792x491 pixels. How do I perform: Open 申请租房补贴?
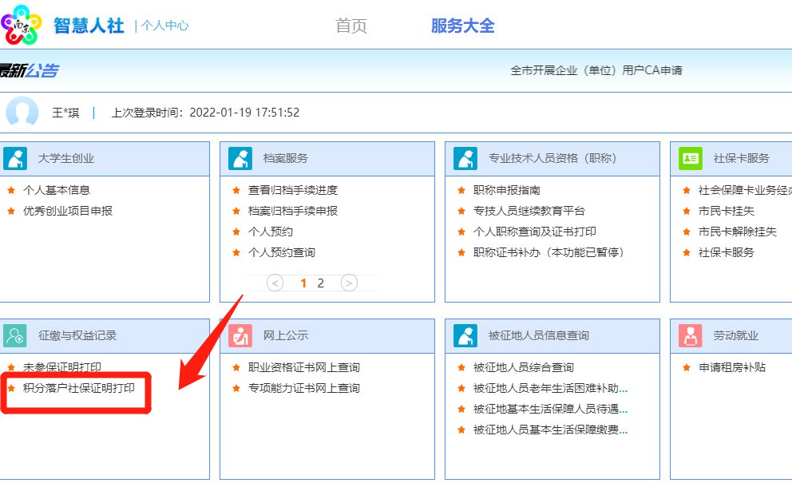tap(732, 367)
